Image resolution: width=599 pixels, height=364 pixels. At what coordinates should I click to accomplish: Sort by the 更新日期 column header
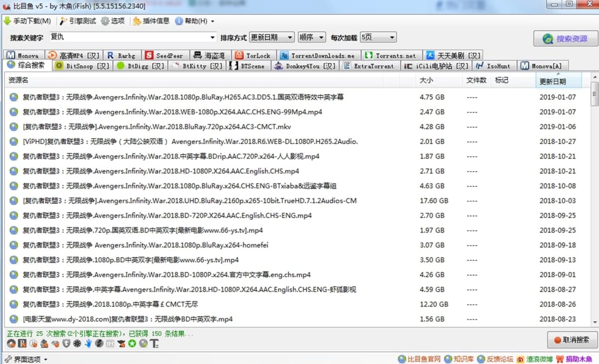(559, 80)
